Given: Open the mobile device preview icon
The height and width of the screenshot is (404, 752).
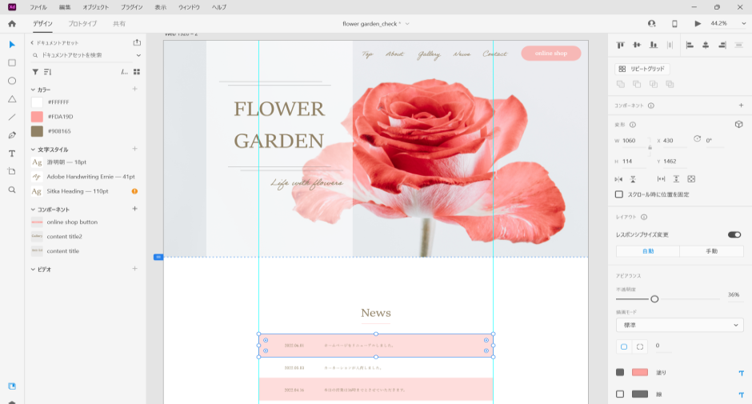Looking at the screenshot, I should tap(674, 24).
